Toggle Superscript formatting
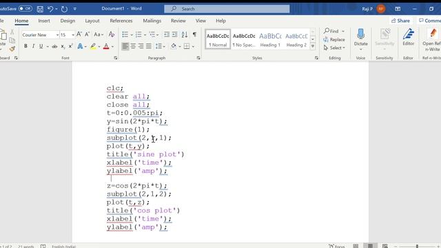 [70, 46]
